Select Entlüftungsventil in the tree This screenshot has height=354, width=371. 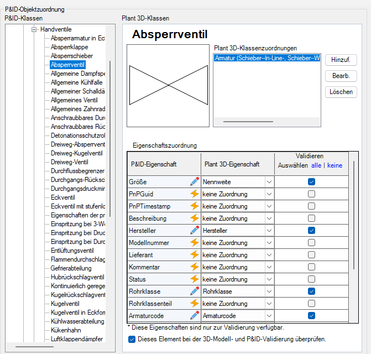(72, 251)
